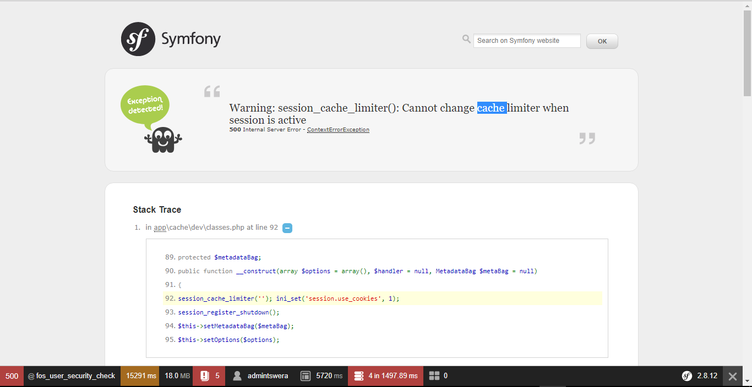
Task: Open Doctrine panel with 4 database queries
Action: coord(385,375)
